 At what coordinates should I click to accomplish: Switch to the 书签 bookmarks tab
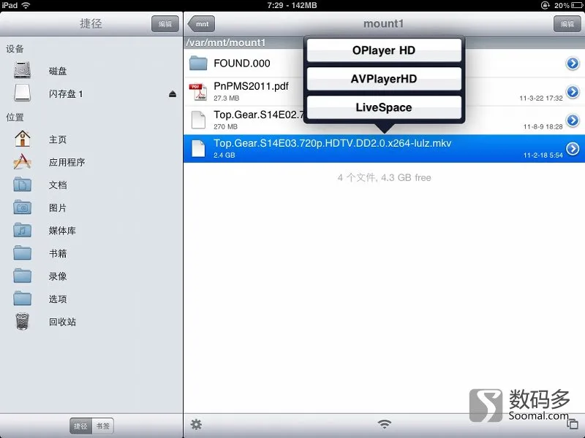pyautogui.click(x=102, y=426)
